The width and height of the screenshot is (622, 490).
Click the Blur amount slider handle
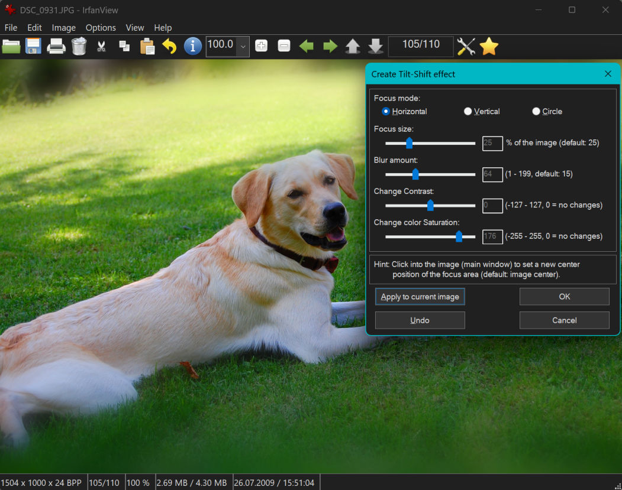(415, 174)
